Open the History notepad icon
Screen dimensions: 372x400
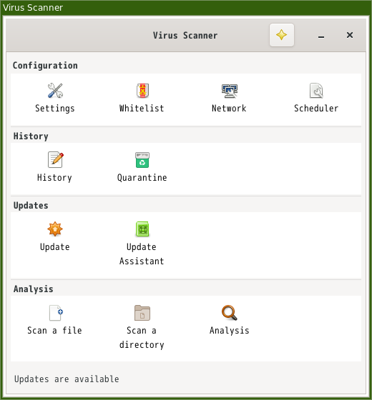click(56, 160)
